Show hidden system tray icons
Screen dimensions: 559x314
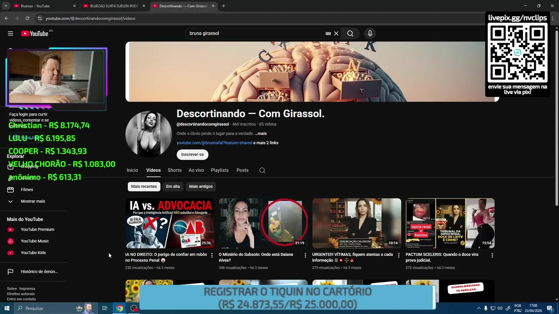coord(479,308)
